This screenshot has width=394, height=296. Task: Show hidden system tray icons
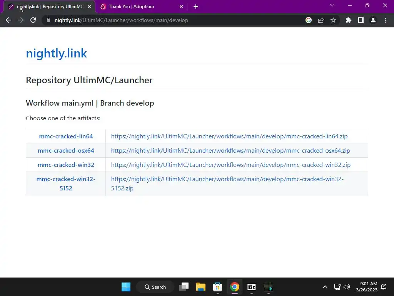click(x=325, y=287)
